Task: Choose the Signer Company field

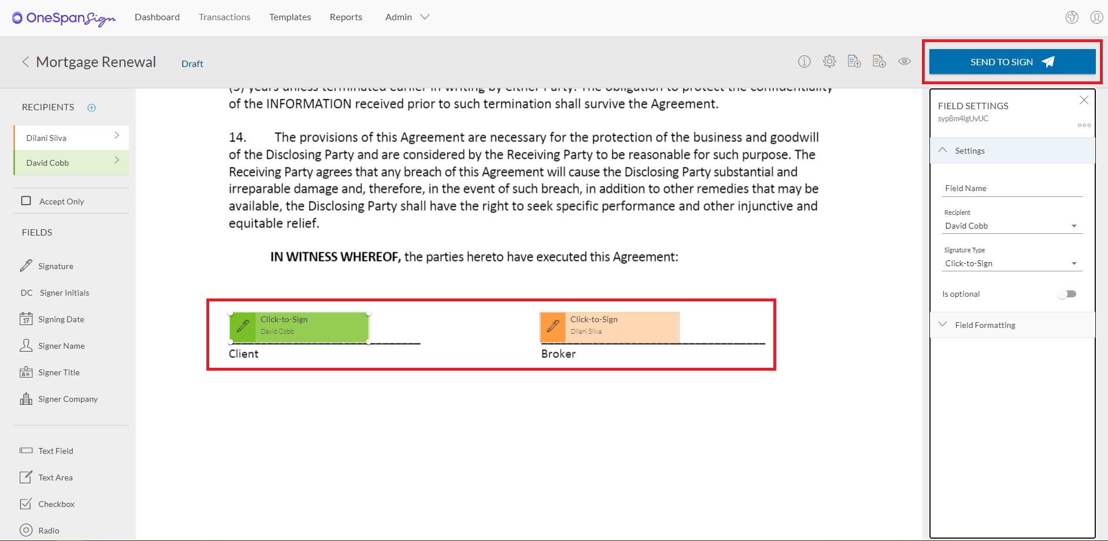Action: pos(68,399)
